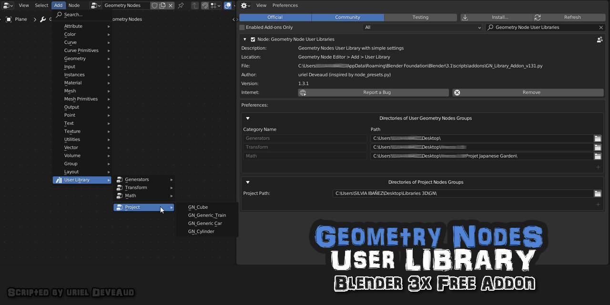Toggle the node editor sidebar arrows
This screenshot has height=305, width=610.
coord(234,19)
